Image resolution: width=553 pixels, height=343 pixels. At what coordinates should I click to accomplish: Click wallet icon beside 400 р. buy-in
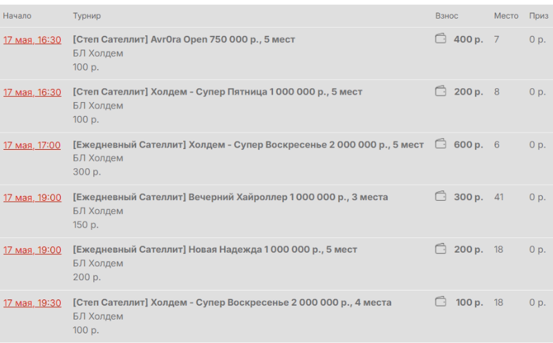click(x=440, y=39)
